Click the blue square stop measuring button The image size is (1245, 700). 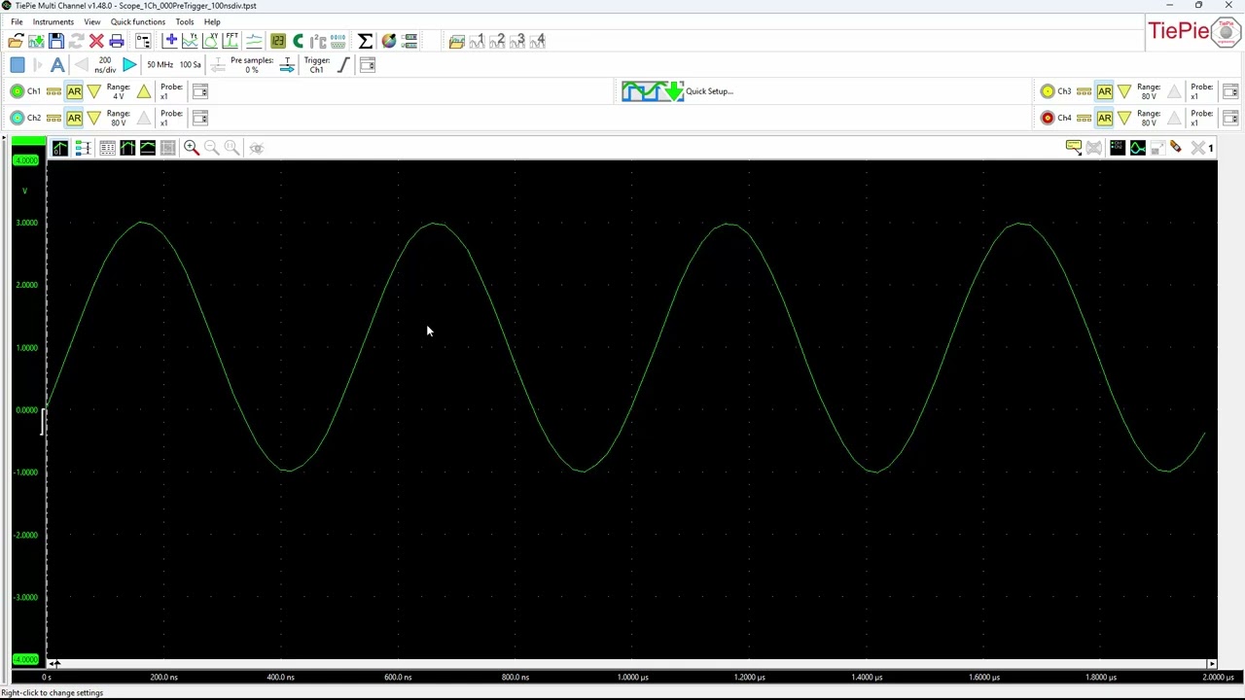(18, 65)
